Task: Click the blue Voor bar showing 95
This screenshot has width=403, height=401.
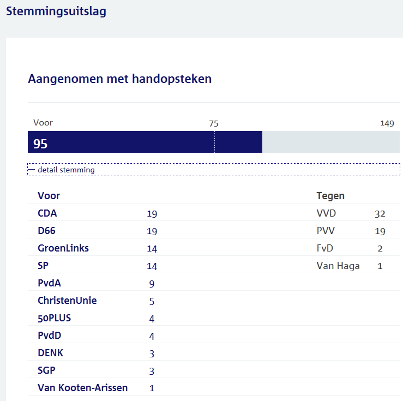Action: (x=145, y=142)
